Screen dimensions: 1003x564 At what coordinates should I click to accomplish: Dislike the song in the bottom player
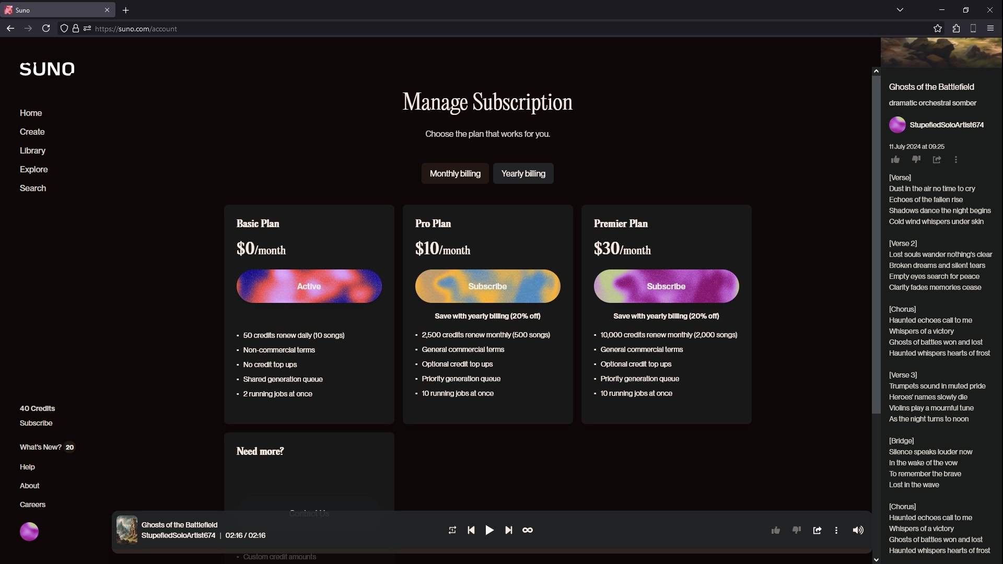(x=797, y=530)
